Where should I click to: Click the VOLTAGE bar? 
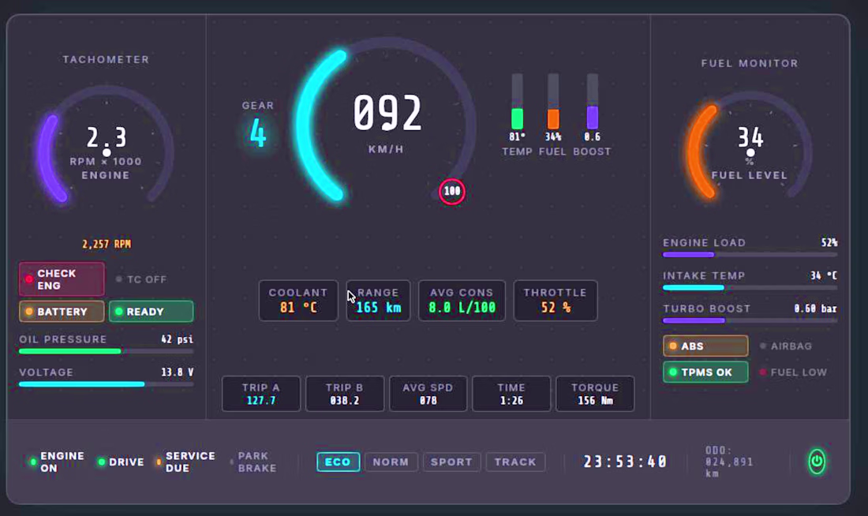pyautogui.click(x=107, y=383)
